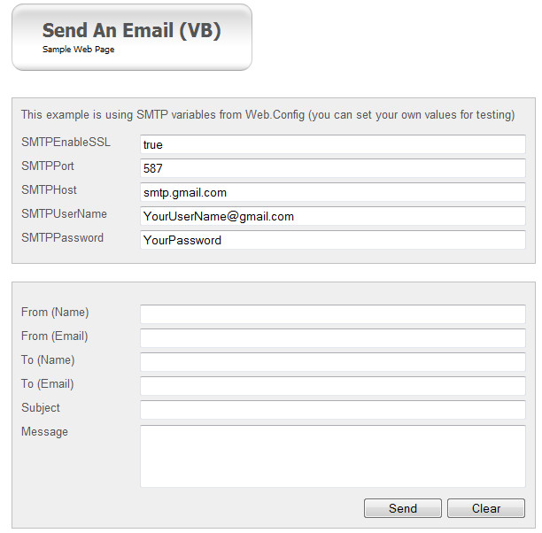The image size is (542, 533).
Task: Click the SMTPPort field showing 587
Action: point(333,168)
